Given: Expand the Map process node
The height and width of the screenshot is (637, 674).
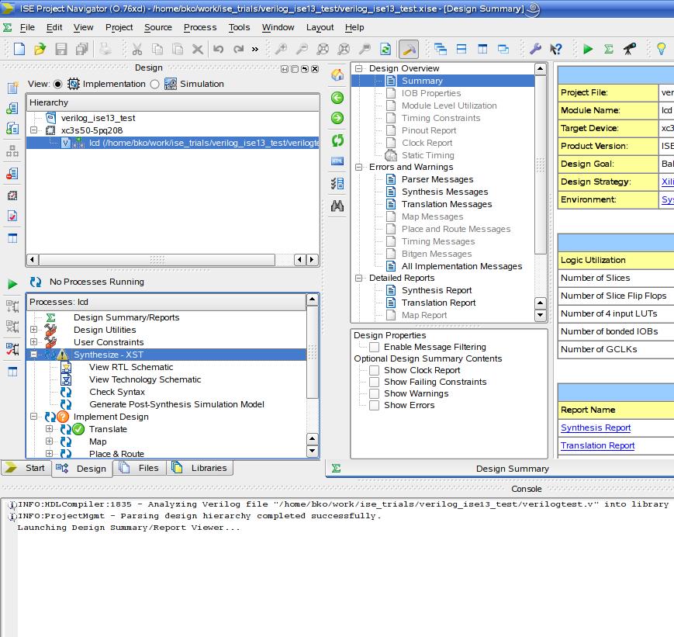Looking at the screenshot, I should click(x=50, y=441).
